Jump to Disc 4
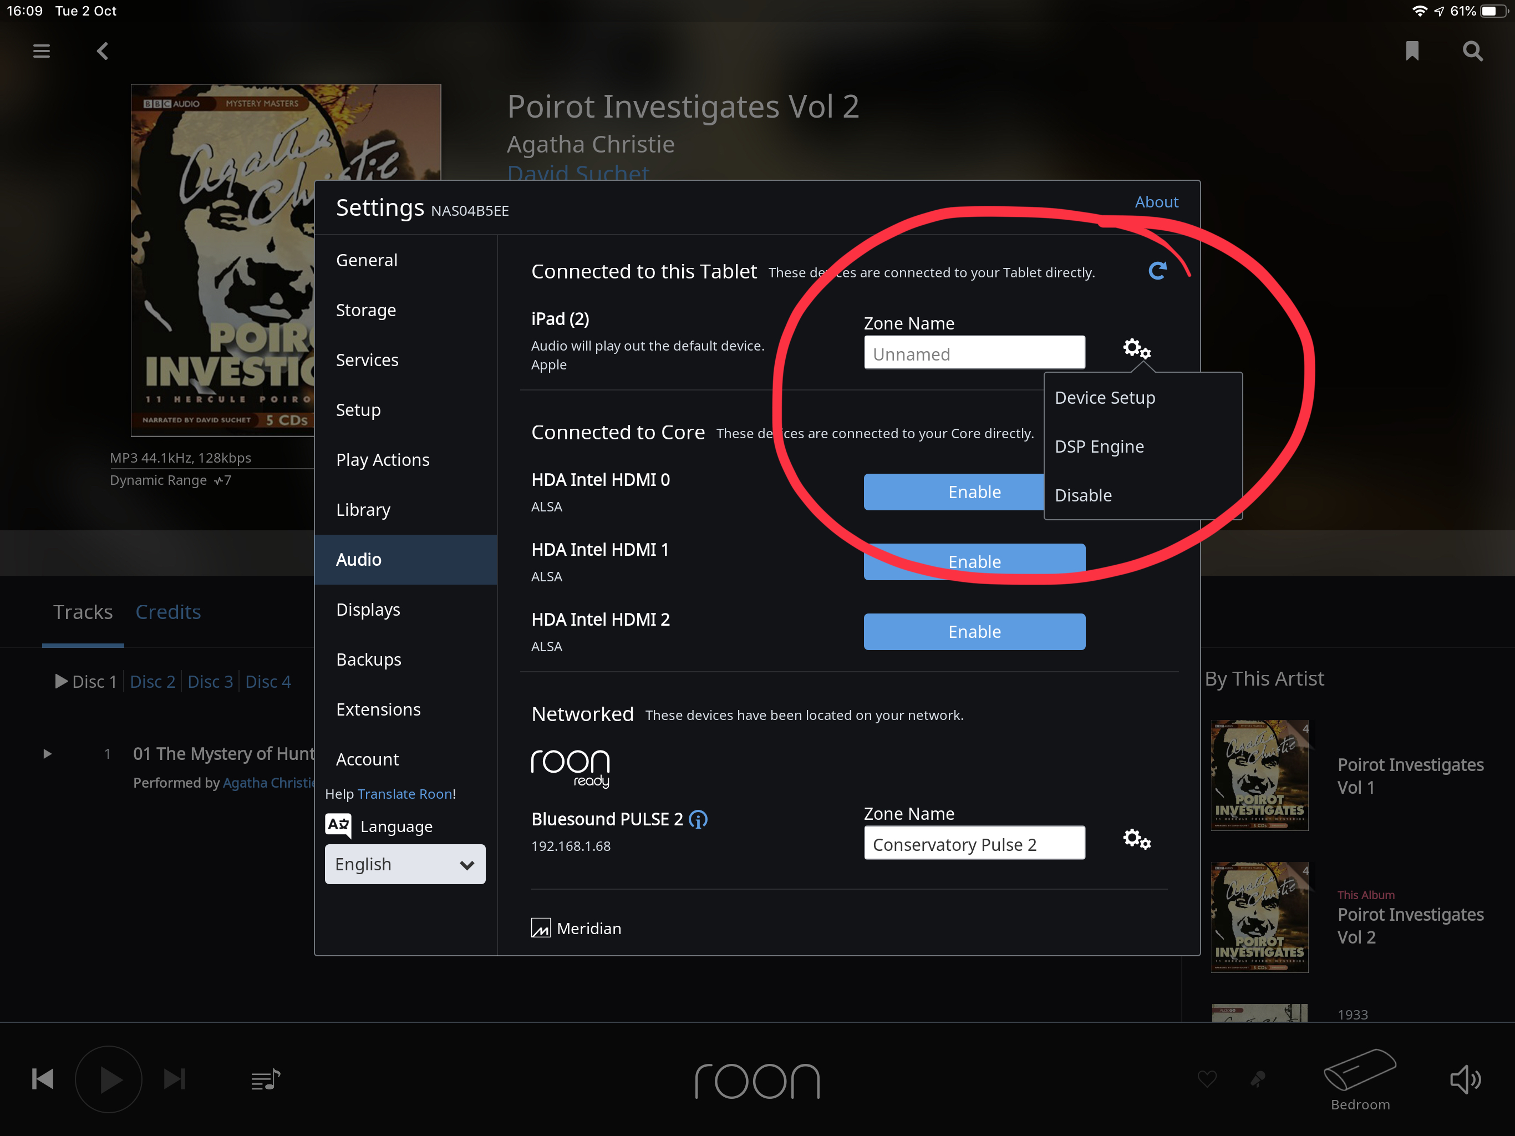 point(268,682)
